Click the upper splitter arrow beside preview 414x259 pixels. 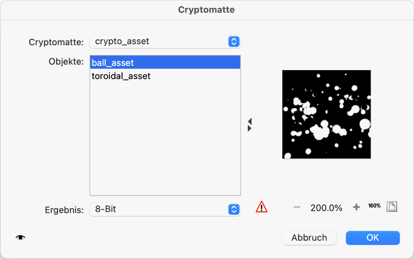pos(250,121)
